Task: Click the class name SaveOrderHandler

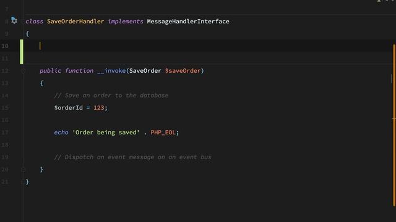Action: pyautogui.click(x=75, y=22)
